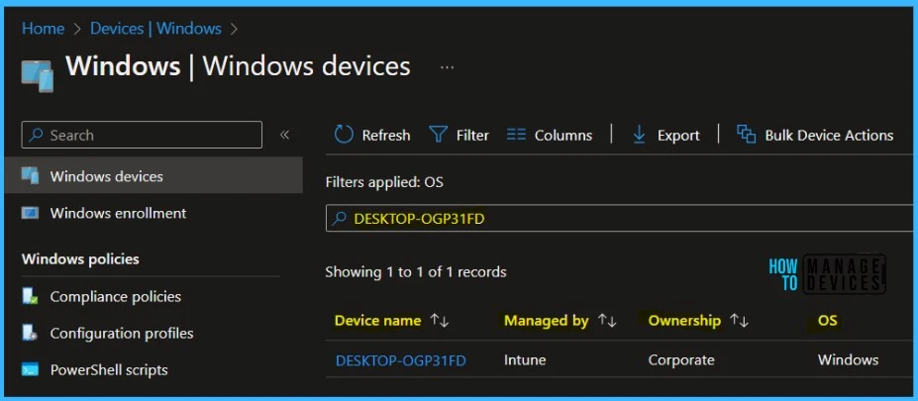Click the Bulk Device Actions icon
The image size is (918, 401).
pos(746,134)
